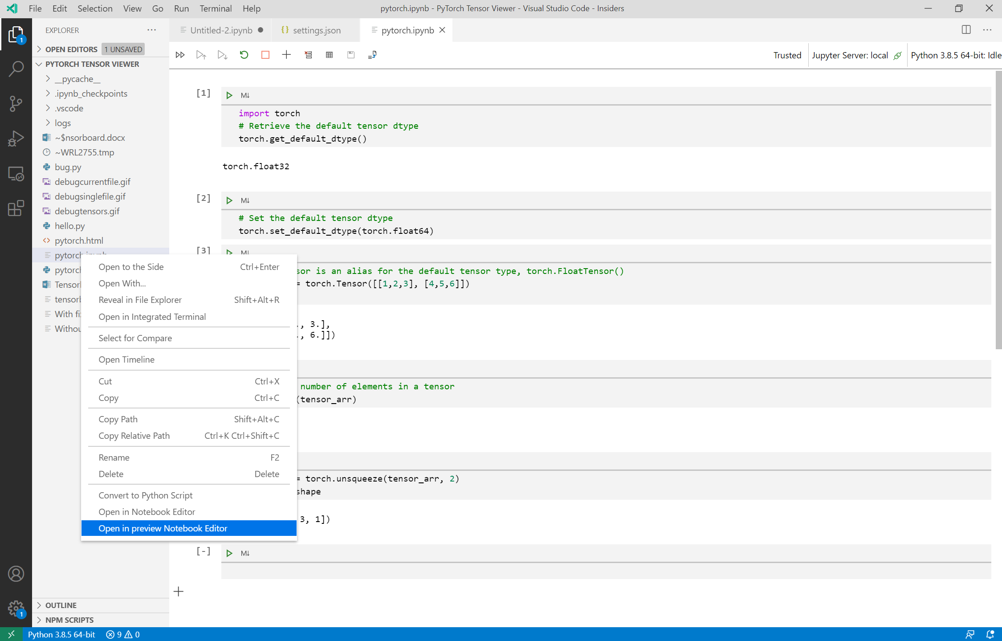Open the Manage gear icon

click(16, 608)
